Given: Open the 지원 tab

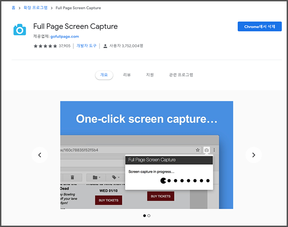Looking at the screenshot, I should 150,75.
